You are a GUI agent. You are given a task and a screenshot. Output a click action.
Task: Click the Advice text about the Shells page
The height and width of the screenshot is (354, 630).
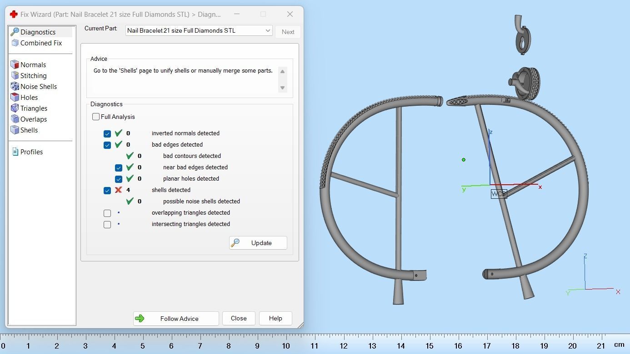click(183, 71)
